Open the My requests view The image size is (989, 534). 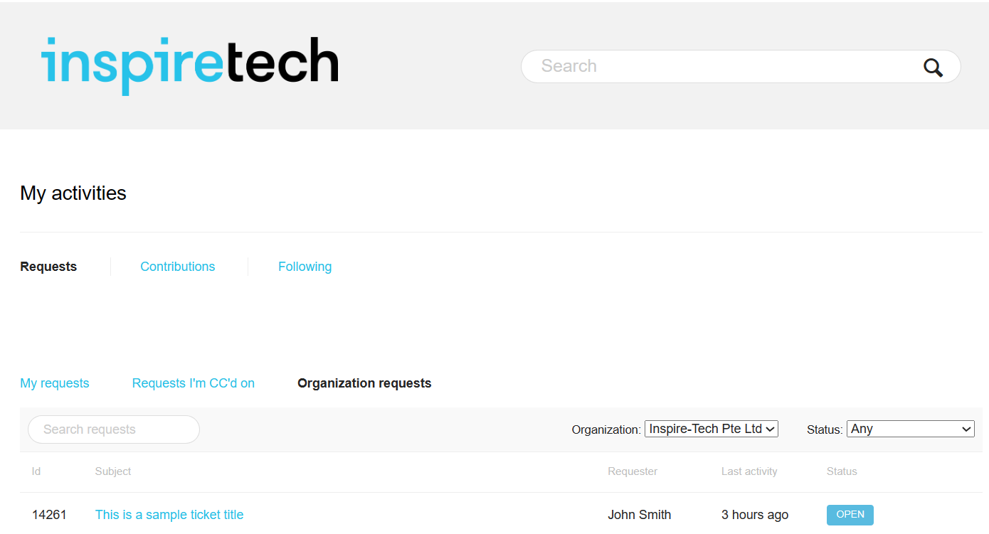[55, 383]
